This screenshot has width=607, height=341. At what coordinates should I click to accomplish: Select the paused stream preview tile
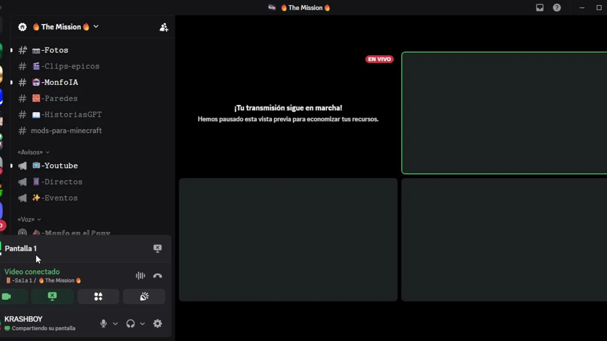[288, 113]
